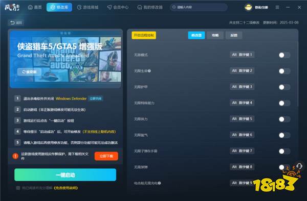Open the 我的修改器 my trainers tab
The height and width of the screenshot is (201, 307).
[150, 8]
